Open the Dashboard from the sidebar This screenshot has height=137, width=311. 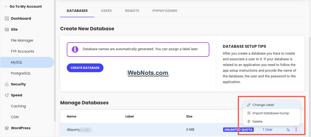[x=21, y=19]
